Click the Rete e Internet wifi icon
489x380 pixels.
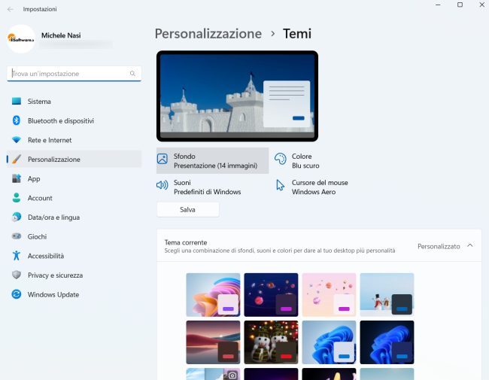[17, 140]
